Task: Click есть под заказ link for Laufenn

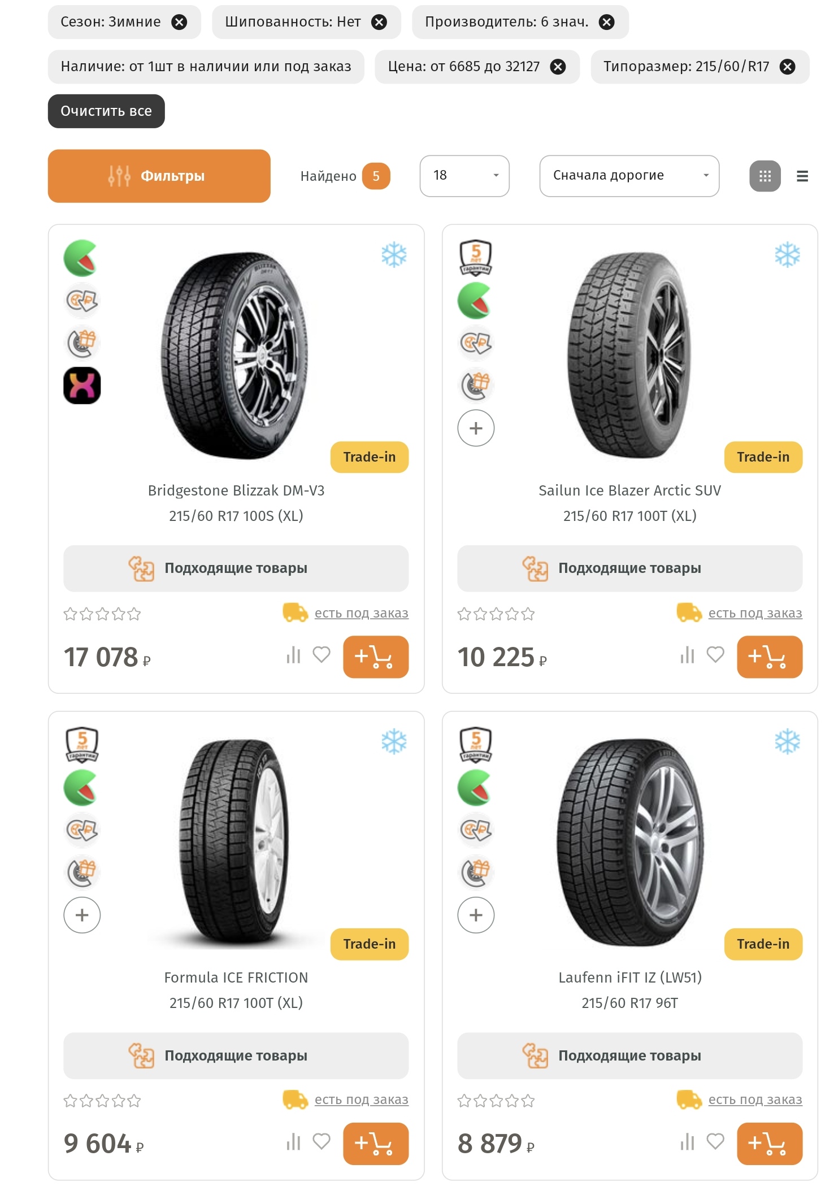Action: point(754,1100)
